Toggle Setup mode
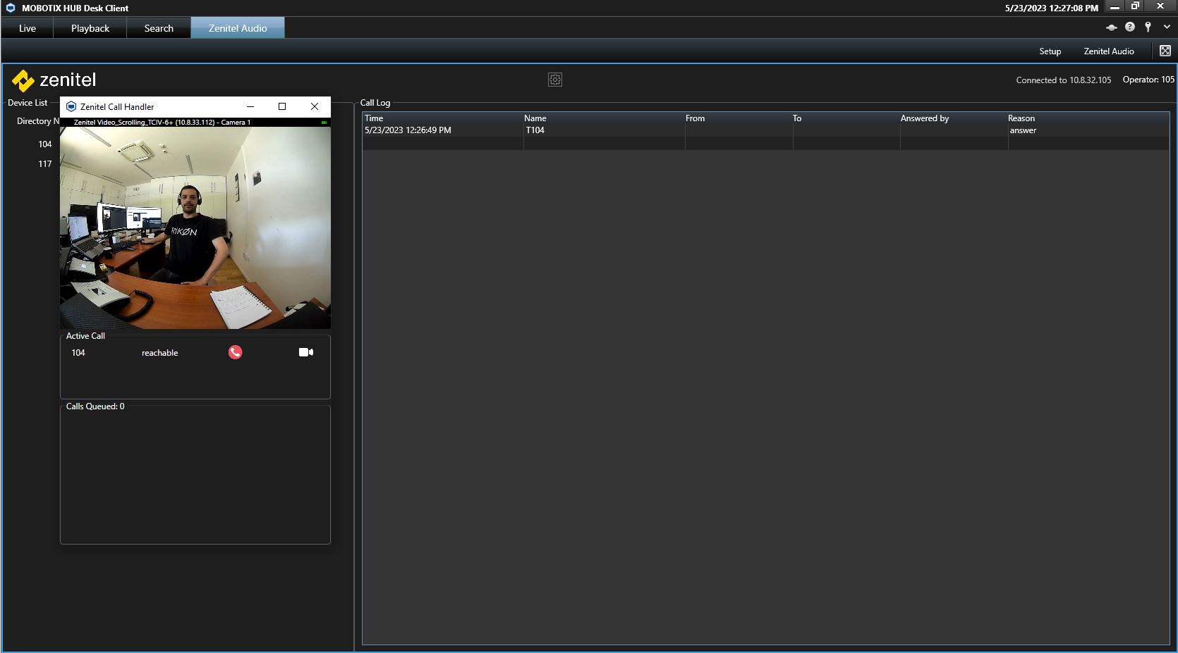The image size is (1178, 653). 1050,51
